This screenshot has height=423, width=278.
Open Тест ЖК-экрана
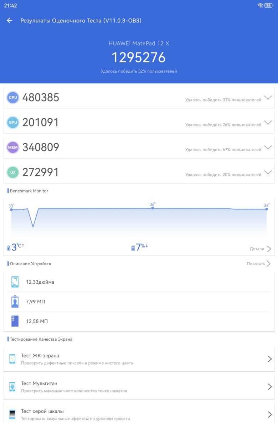[x=139, y=359]
